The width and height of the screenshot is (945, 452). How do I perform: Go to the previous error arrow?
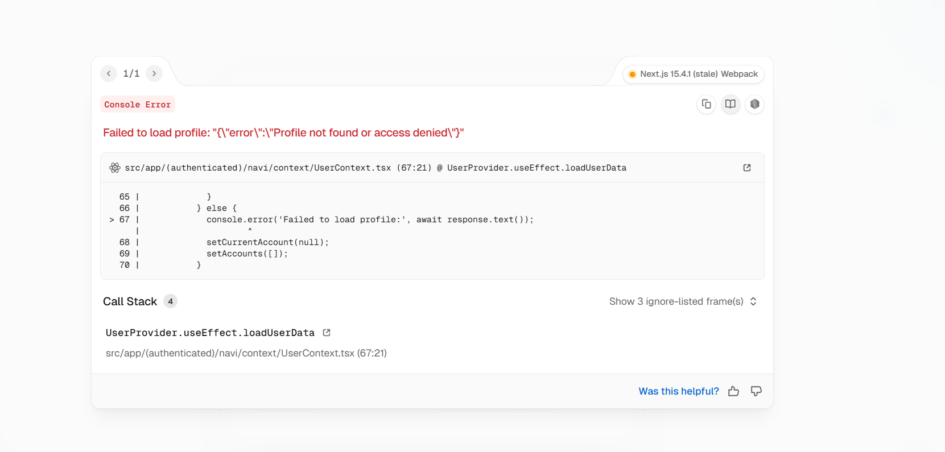[109, 73]
